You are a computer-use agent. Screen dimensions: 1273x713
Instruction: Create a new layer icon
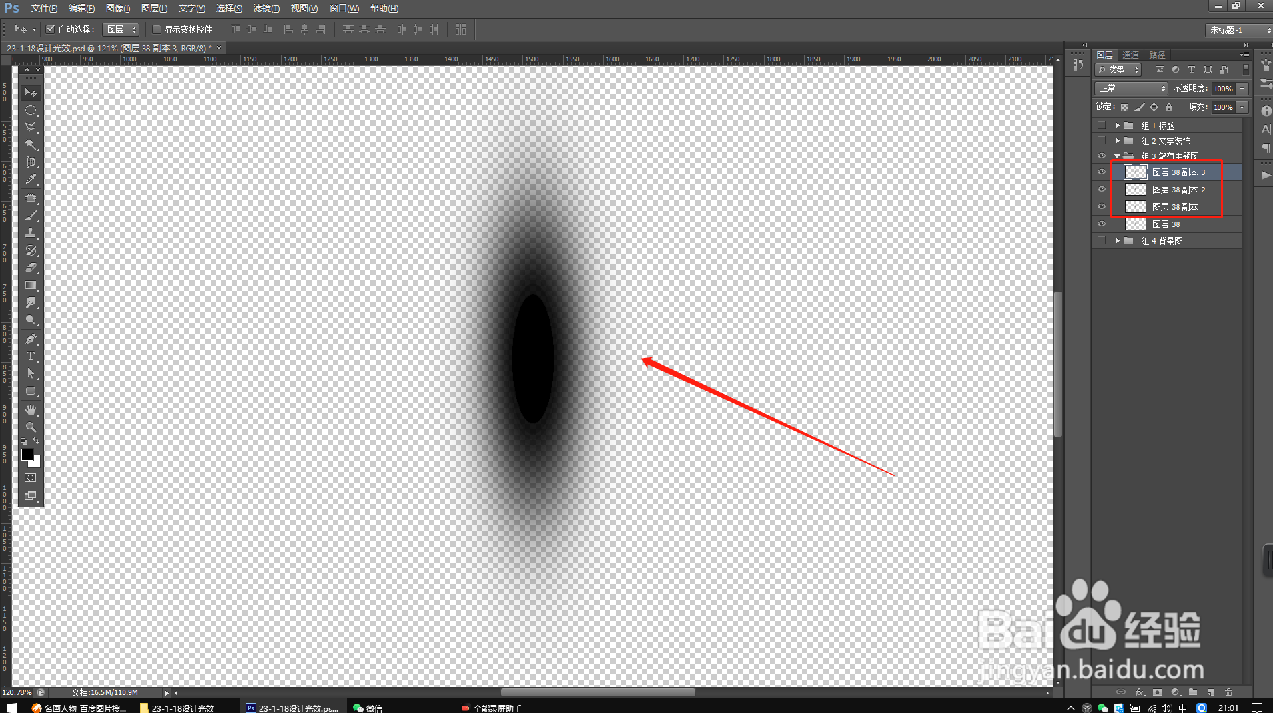point(1210,692)
